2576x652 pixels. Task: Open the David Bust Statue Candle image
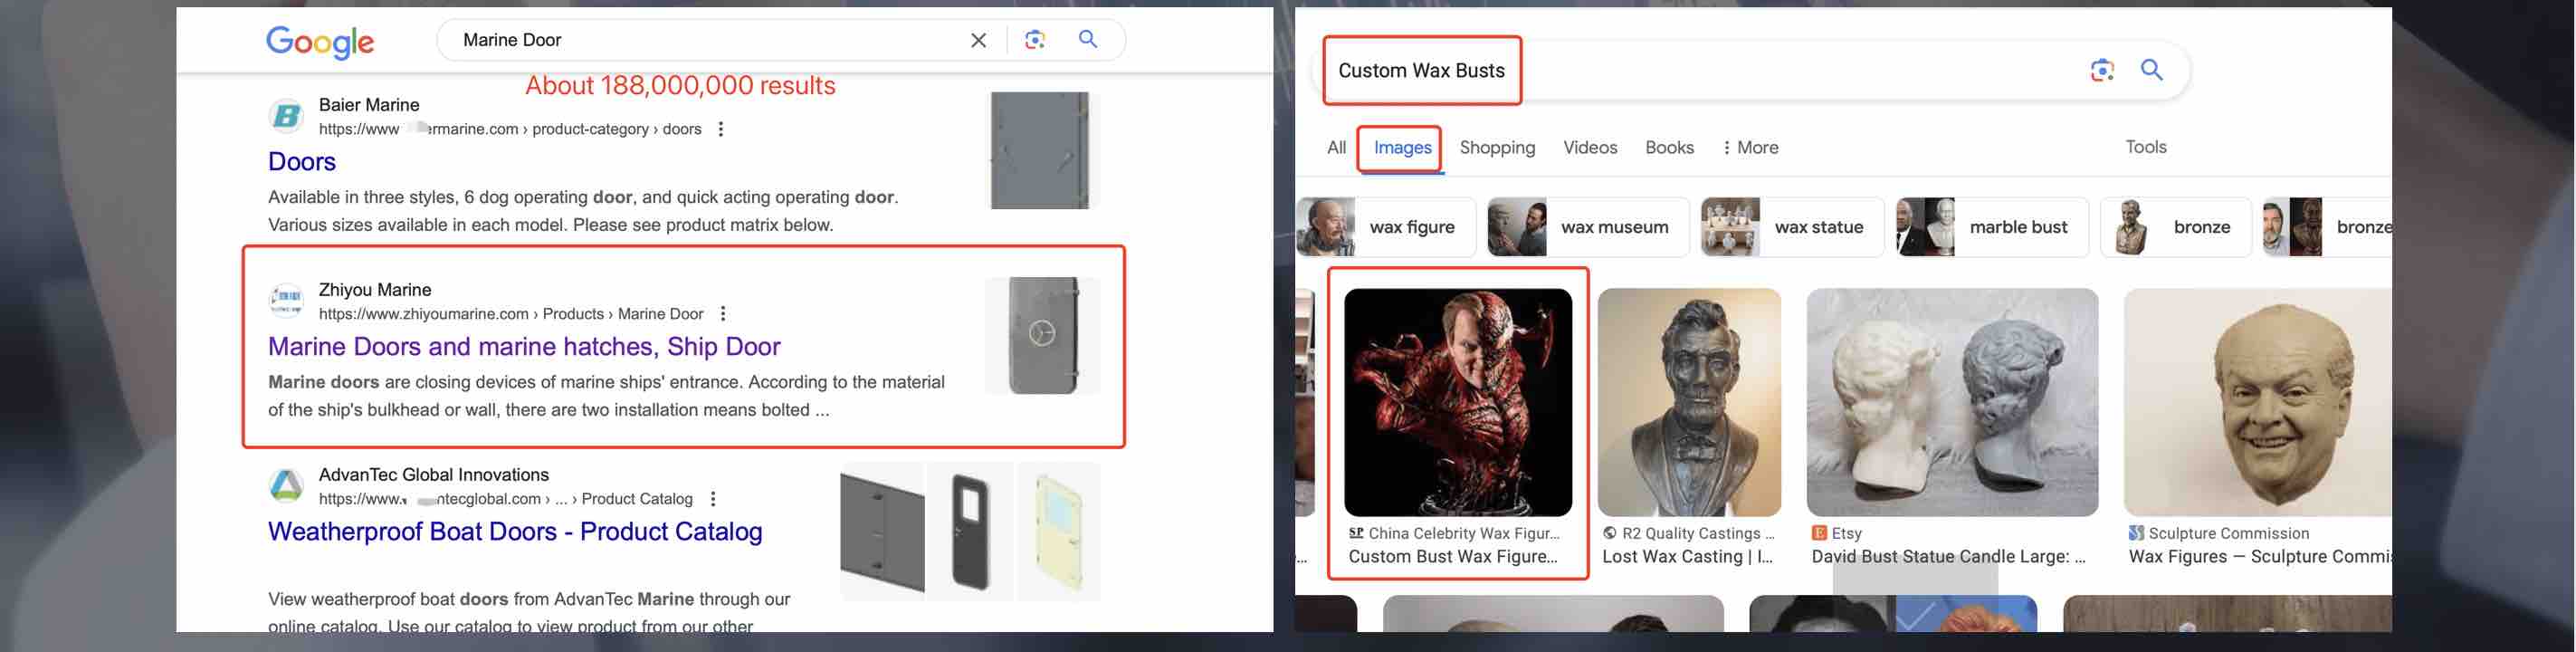coord(1952,402)
